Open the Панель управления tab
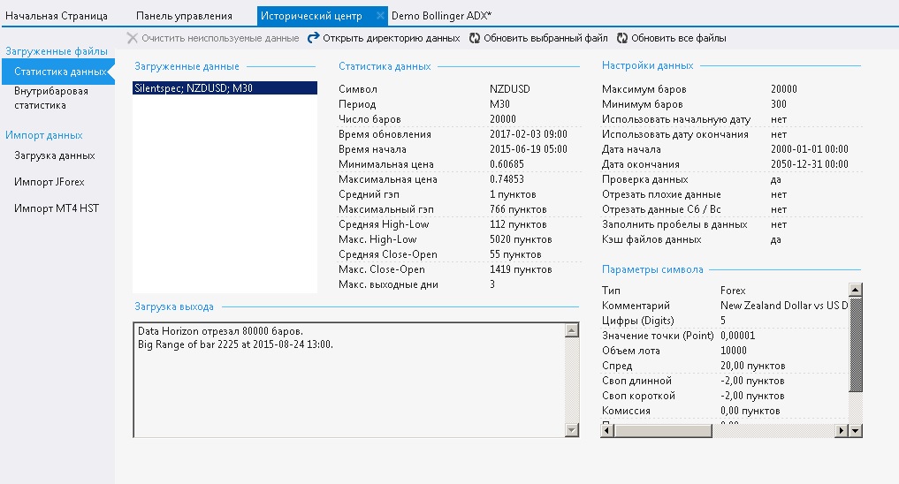 184,16
